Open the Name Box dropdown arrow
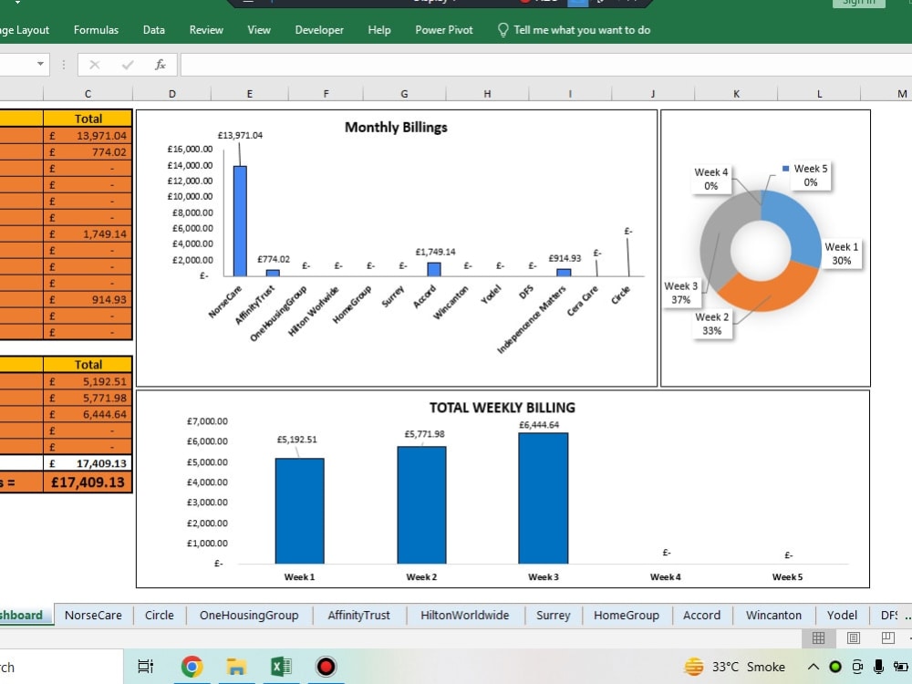912x684 pixels. click(40, 64)
